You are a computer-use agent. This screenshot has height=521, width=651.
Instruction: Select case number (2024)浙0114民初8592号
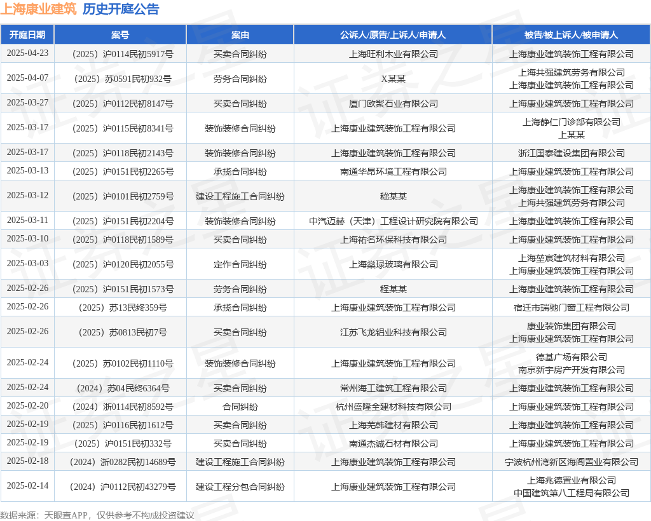120,407
